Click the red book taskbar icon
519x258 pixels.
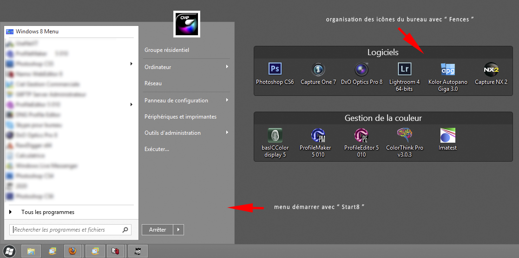[x=115, y=251]
